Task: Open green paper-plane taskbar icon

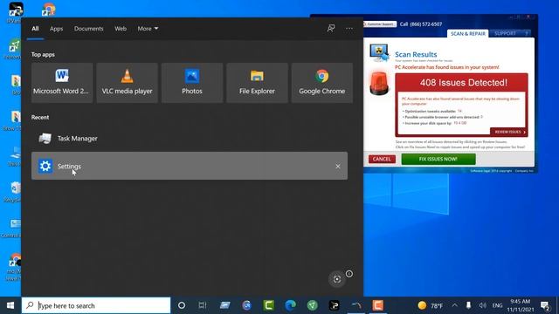Action: pyautogui.click(x=313, y=305)
